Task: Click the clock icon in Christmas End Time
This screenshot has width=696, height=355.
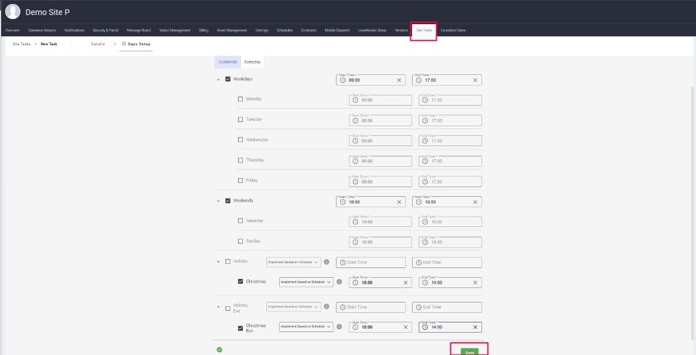Action: pos(425,283)
